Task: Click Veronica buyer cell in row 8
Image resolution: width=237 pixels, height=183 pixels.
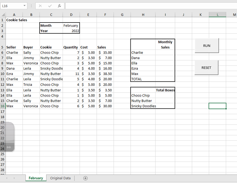Action: click(31, 63)
